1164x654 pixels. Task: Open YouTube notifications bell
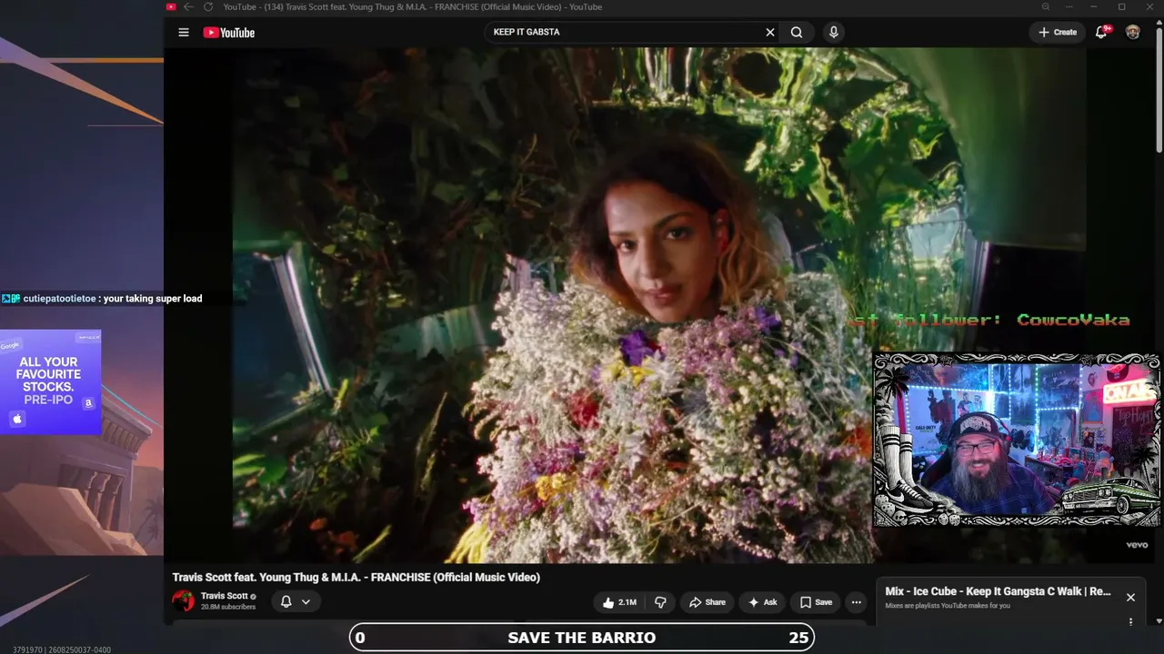1101,33
